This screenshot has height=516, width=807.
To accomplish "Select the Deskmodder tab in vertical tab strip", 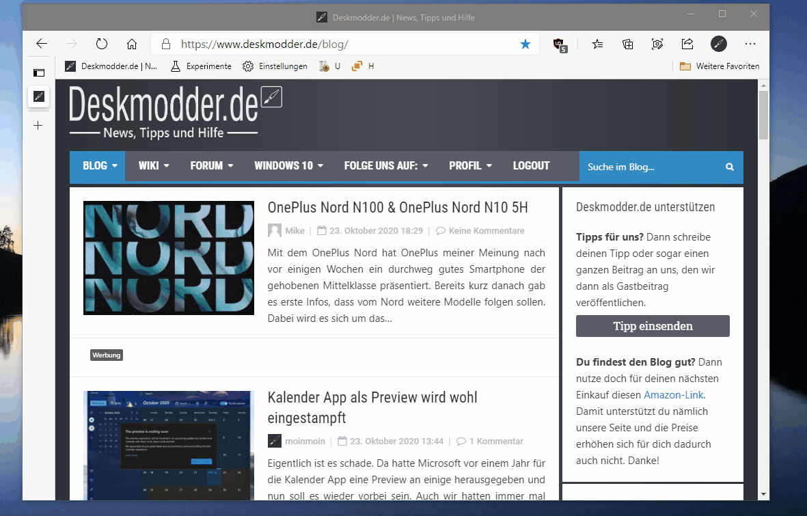I will click(38, 96).
